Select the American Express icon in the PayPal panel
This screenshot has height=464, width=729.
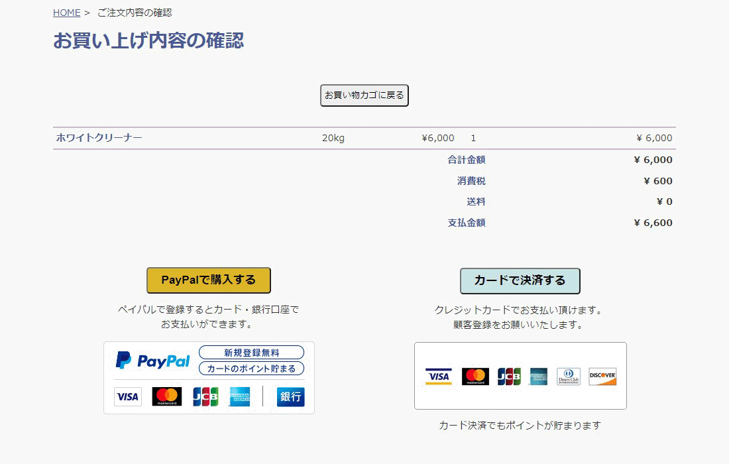(239, 396)
